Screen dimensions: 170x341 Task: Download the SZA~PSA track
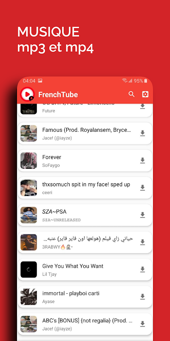pos(142,215)
